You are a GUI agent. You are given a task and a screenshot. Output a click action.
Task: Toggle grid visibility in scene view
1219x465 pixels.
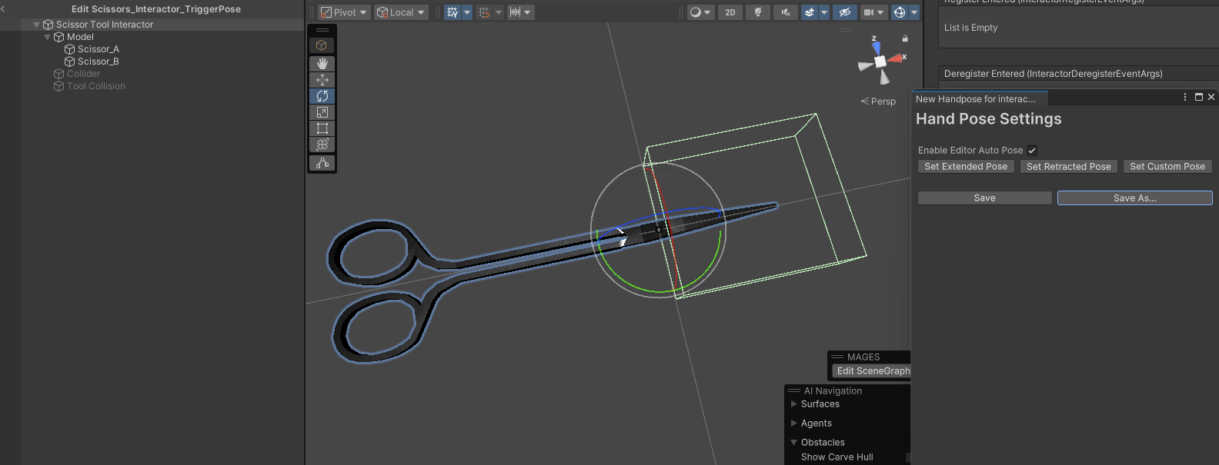point(453,12)
